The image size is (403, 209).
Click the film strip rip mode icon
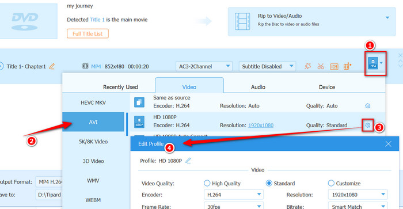tap(242, 21)
